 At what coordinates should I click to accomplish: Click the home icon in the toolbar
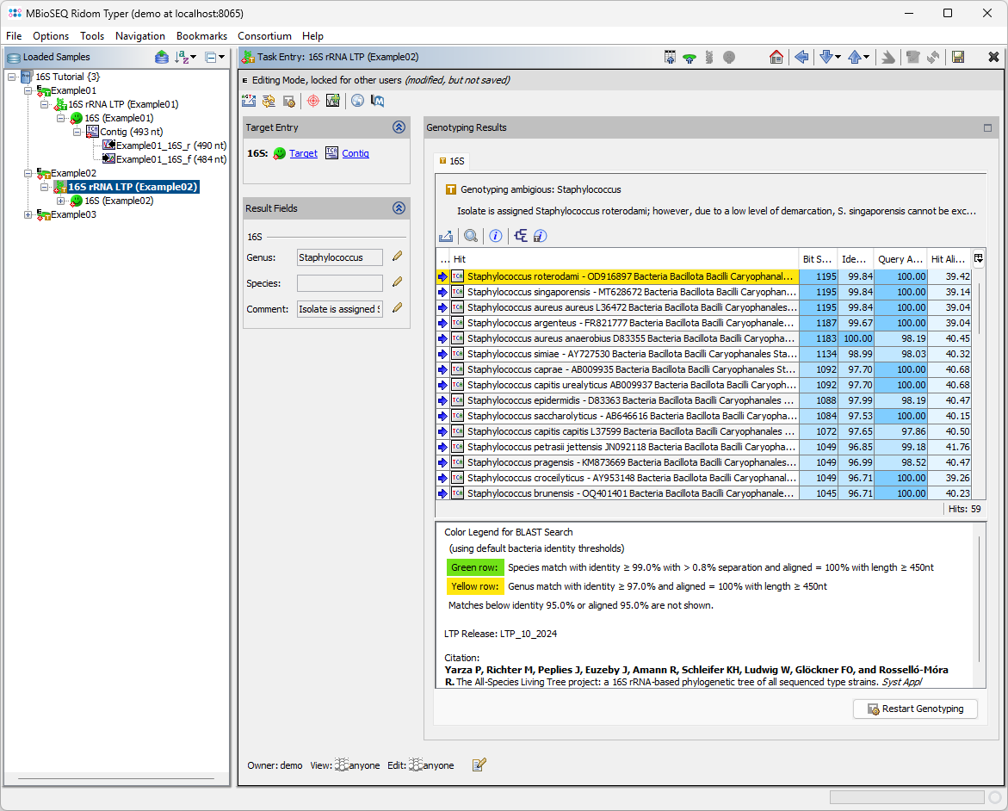[776, 58]
